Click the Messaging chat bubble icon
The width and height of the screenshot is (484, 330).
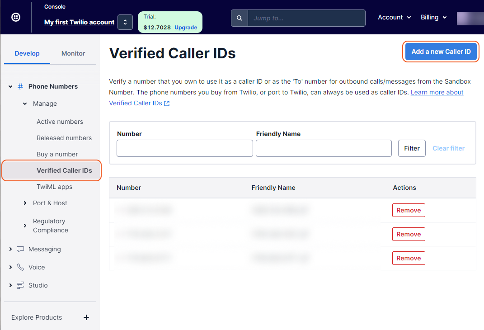[20, 249]
